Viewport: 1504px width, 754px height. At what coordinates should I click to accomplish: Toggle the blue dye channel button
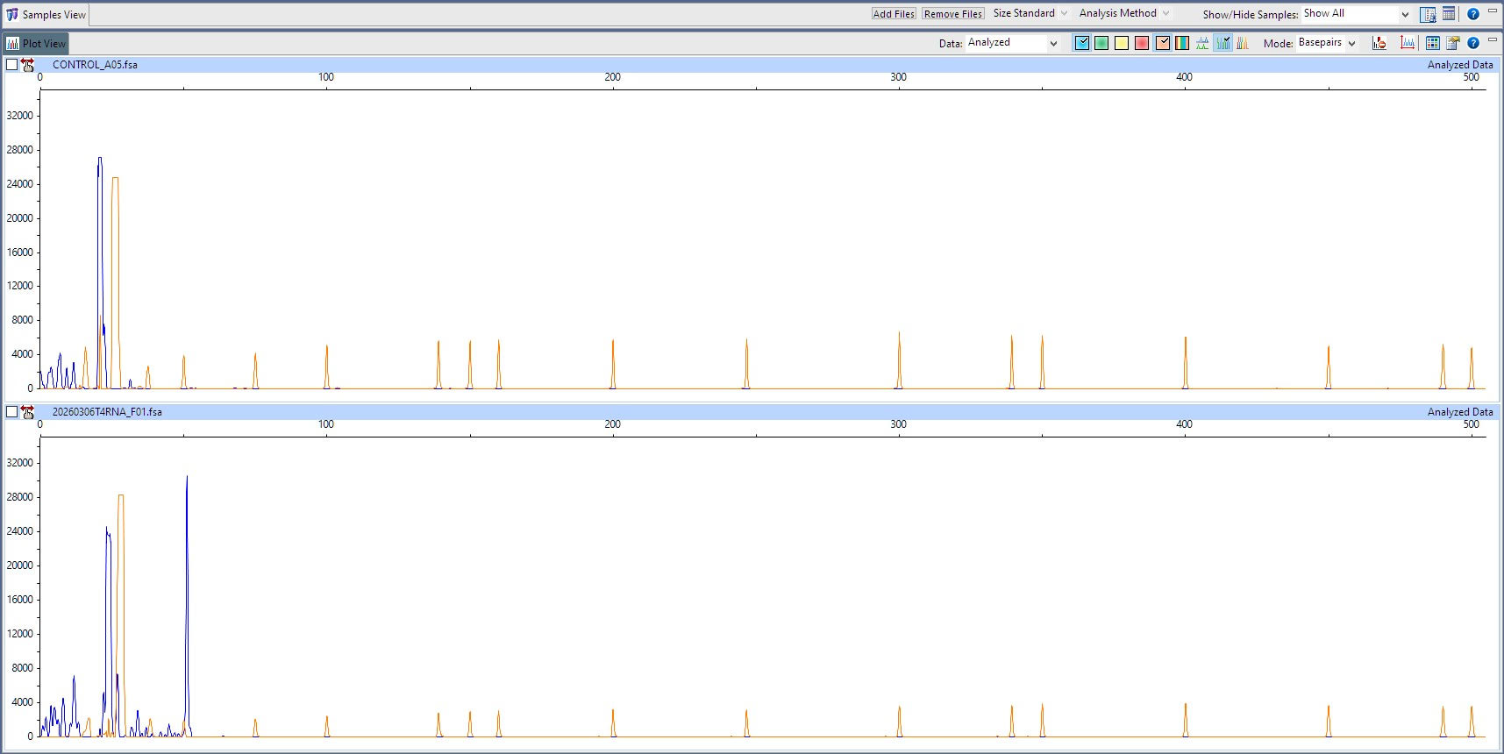point(1081,43)
